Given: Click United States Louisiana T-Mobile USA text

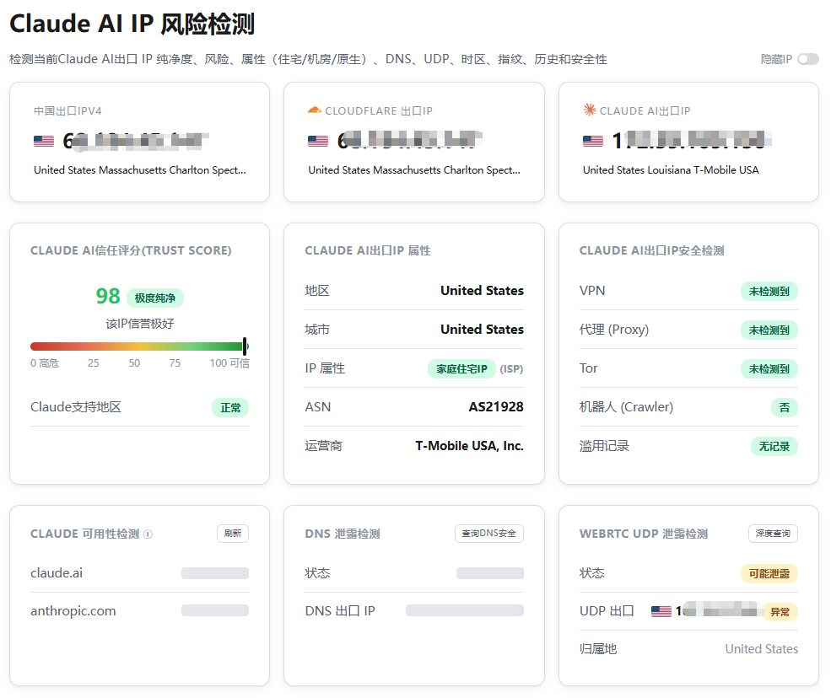Looking at the screenshot, I should coord(671,170).
